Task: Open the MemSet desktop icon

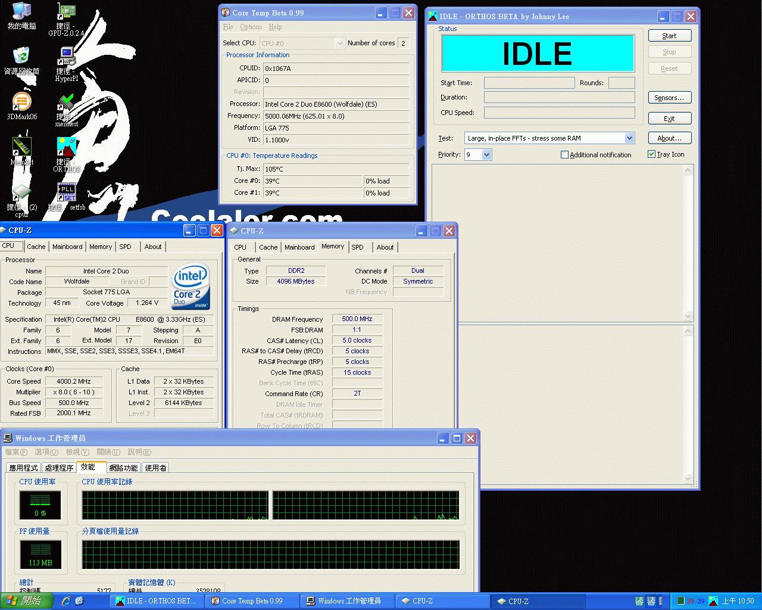Action: tap(21, 148)
